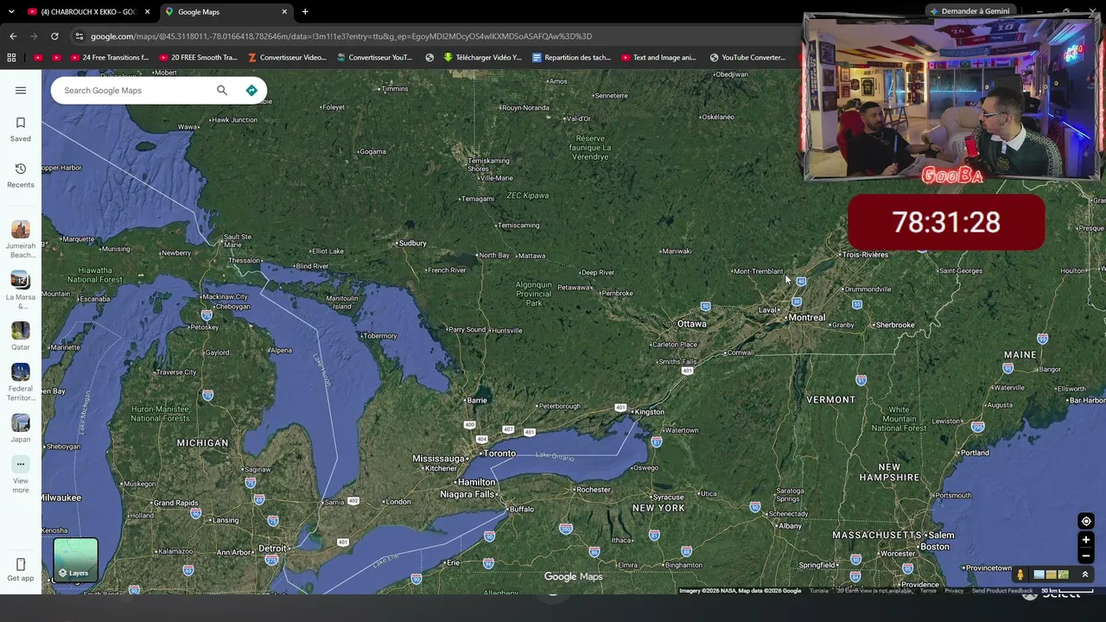Image resolution: width=1106 pixels, height=622 pixels.
Task: Open Convertisseur Video bookmark
Action: (287, 58)
